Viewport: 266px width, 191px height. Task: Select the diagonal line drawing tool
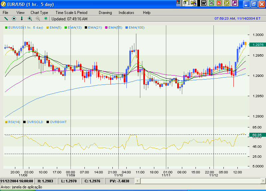6,19
